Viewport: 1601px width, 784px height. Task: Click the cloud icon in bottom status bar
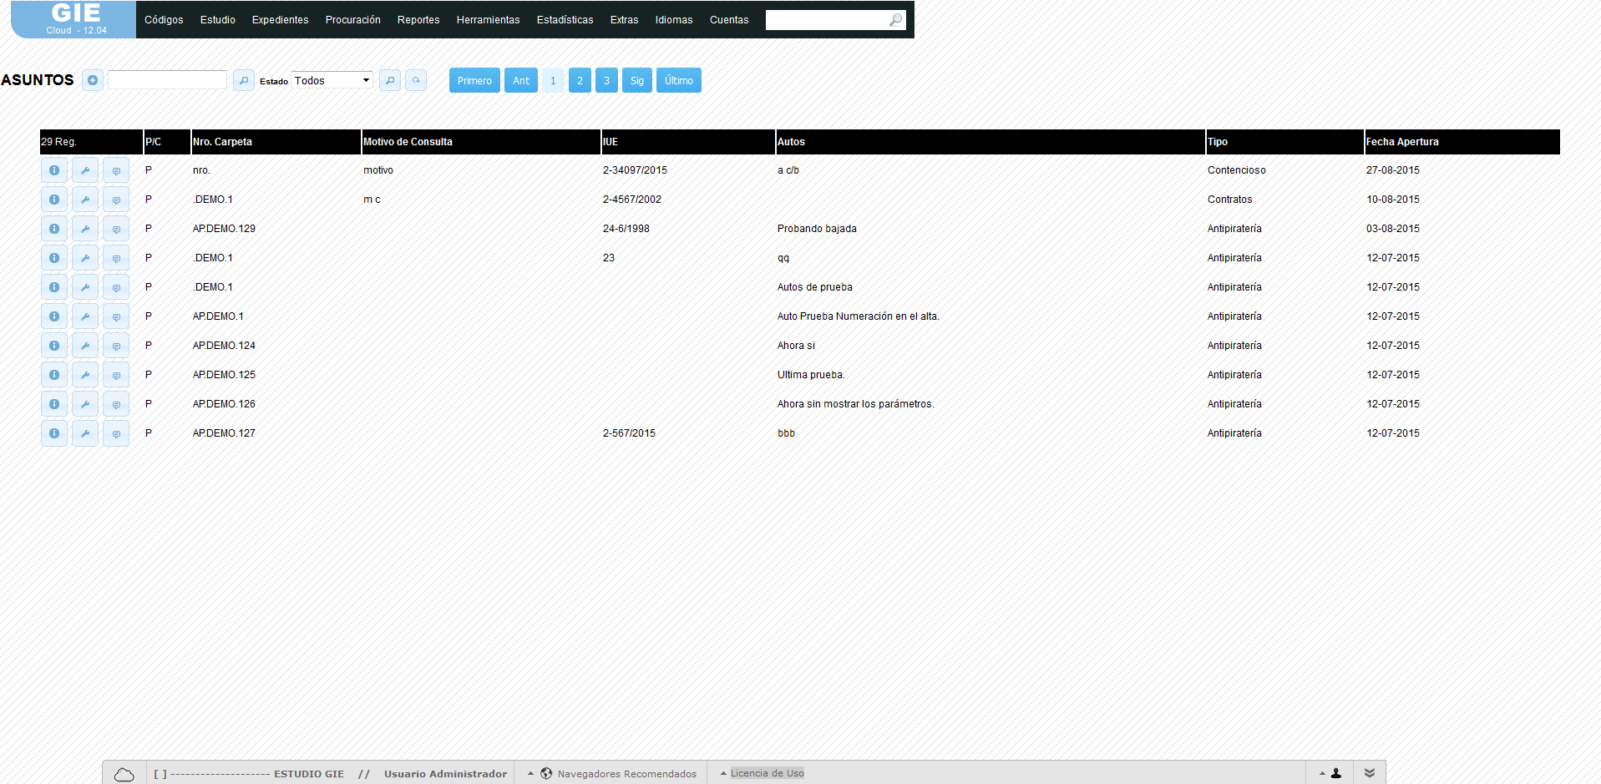(x=124, y=774)
